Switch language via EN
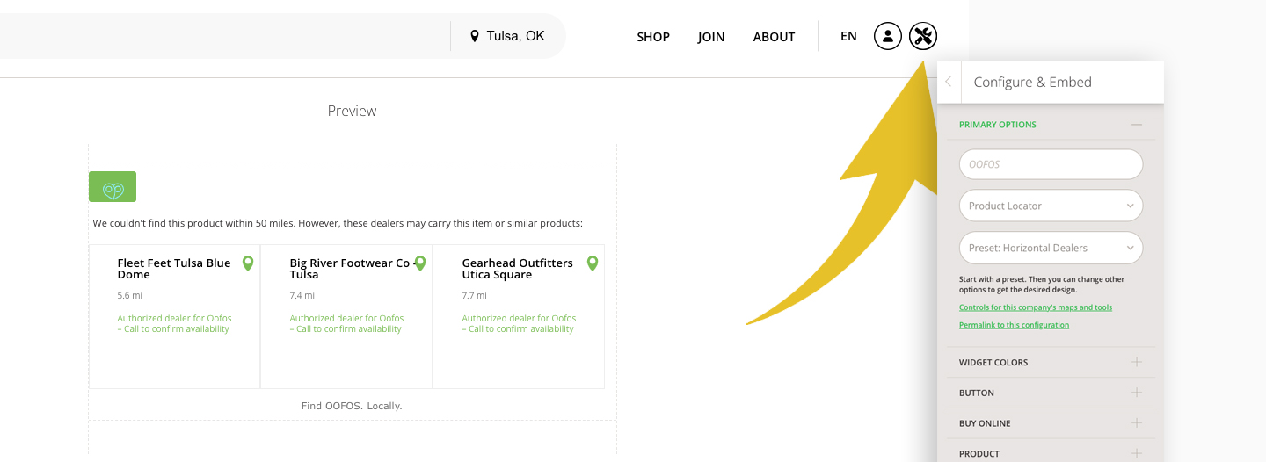The width and height of the screenshot is (1266, 462). coord(848,36)
